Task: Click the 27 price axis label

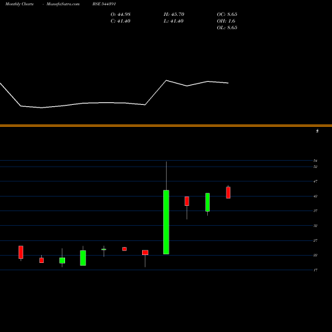Action: click(x=315, y=240)
